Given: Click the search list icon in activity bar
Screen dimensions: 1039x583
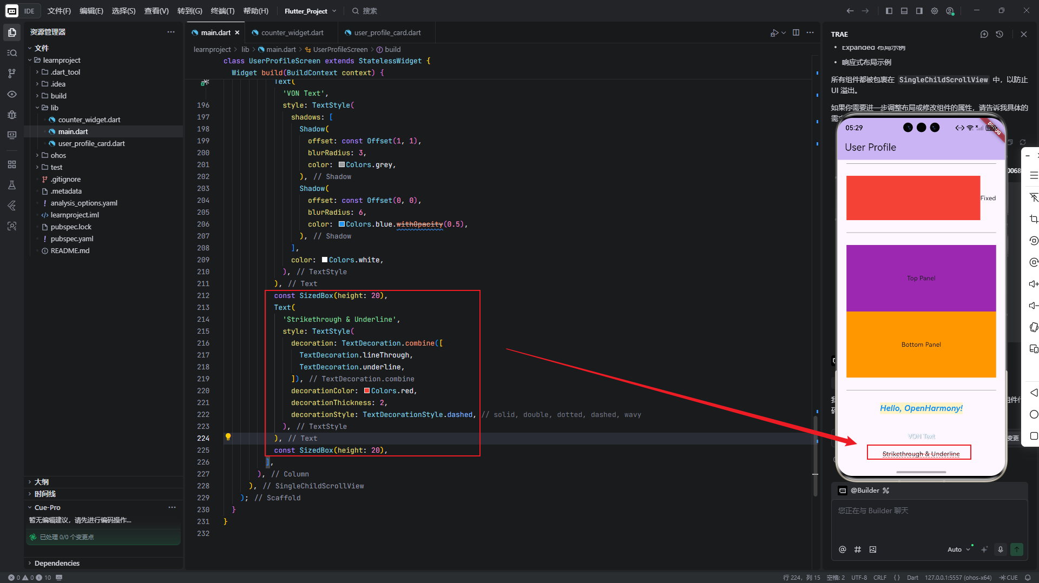Looking at the screenshot, I should click(12, 53).
